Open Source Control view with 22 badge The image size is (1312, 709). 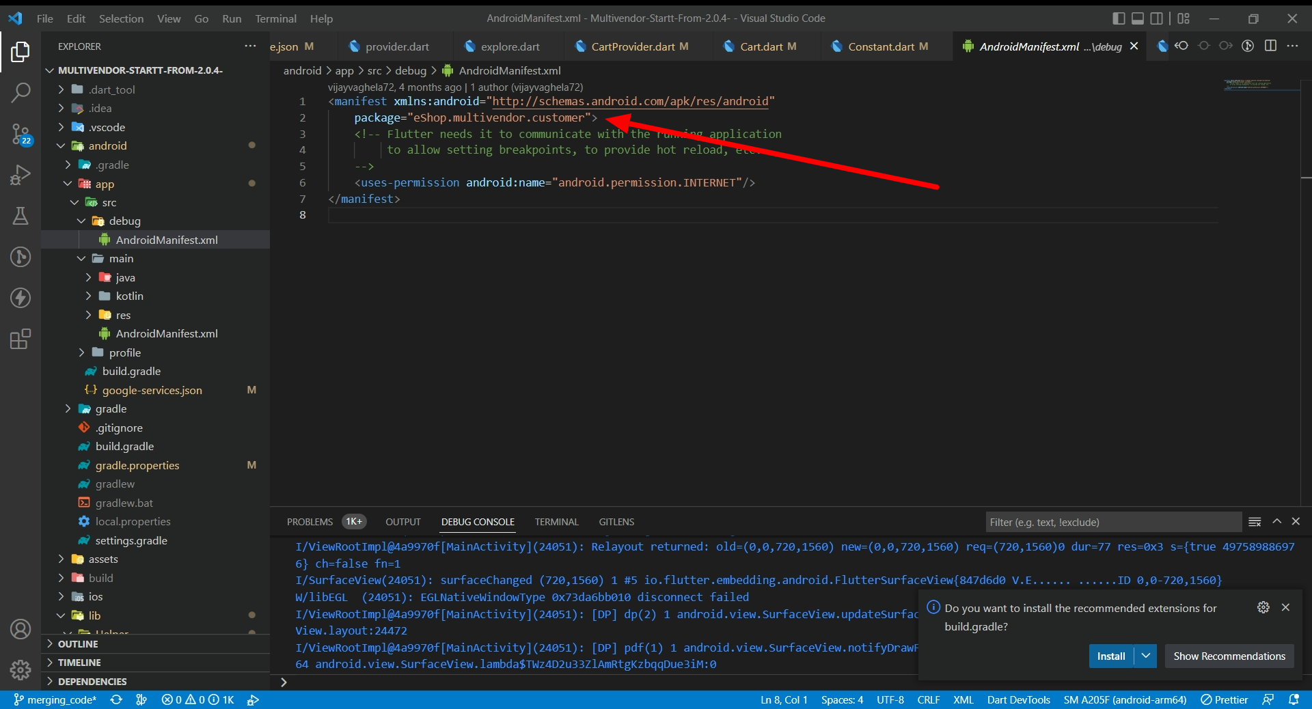tap(20, 134)
